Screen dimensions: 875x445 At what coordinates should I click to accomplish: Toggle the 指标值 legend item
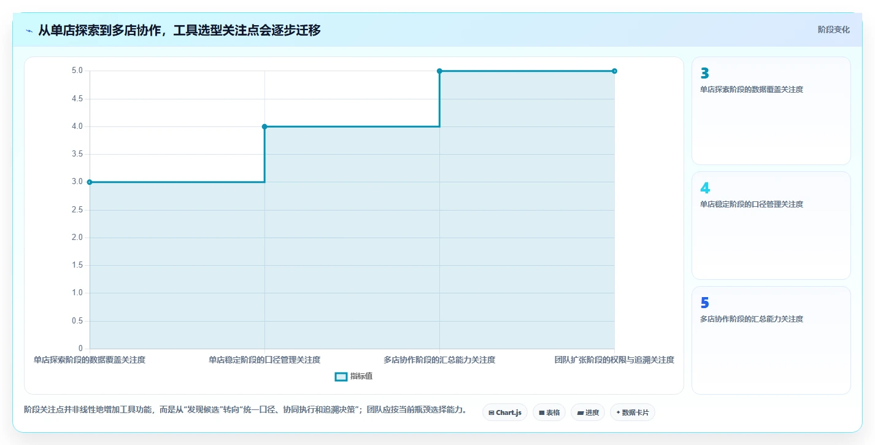353,376
